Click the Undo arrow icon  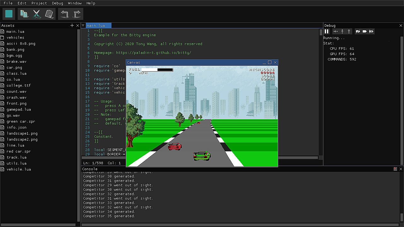[x=65, y=14]
